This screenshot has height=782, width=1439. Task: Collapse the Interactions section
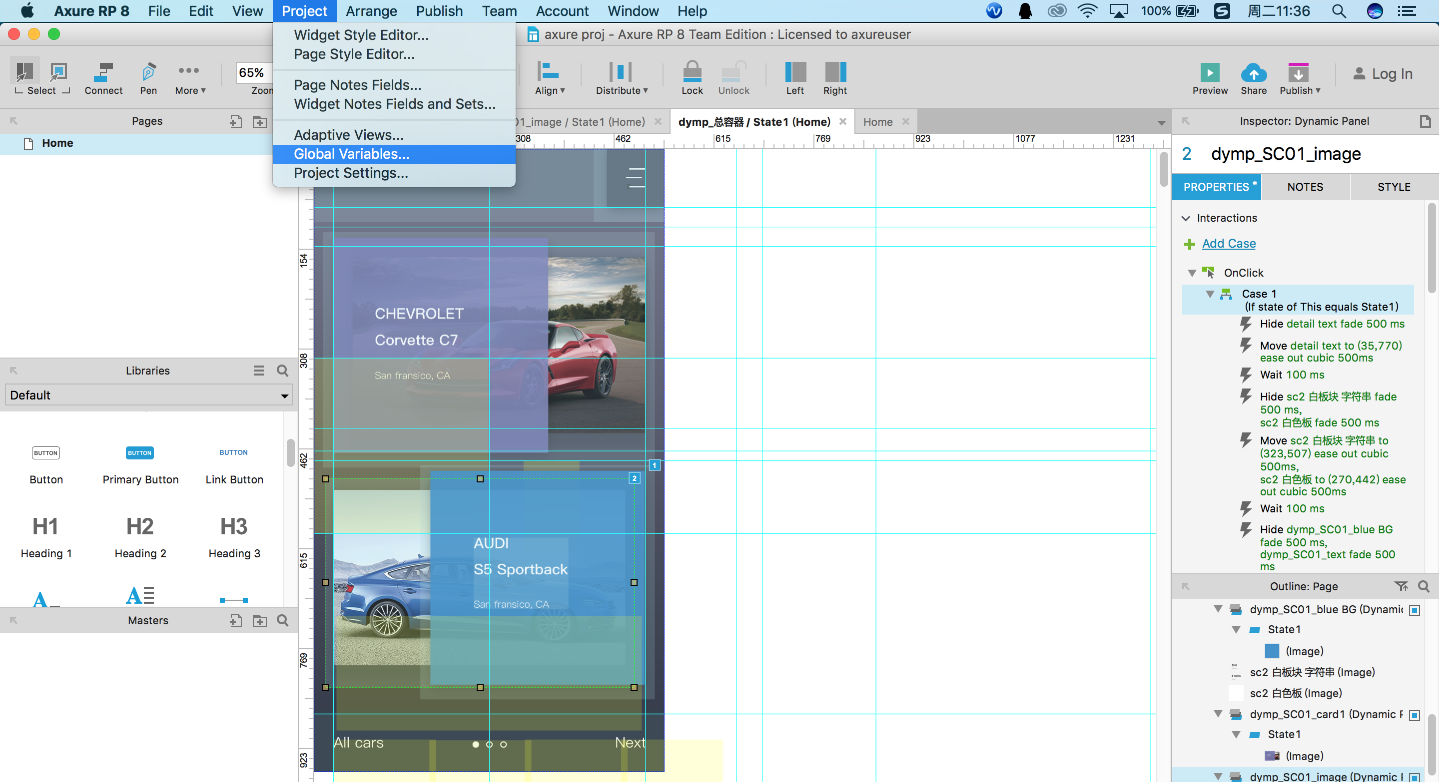point(1186,218)
